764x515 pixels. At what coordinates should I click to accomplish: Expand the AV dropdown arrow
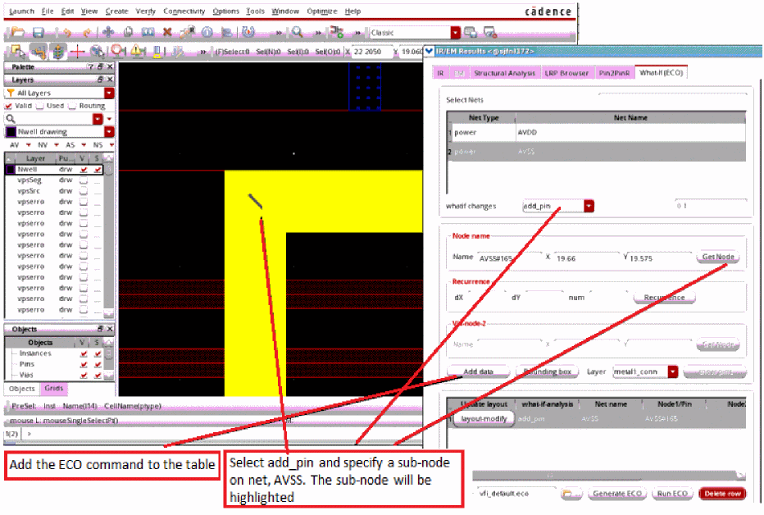click(28, 144)
